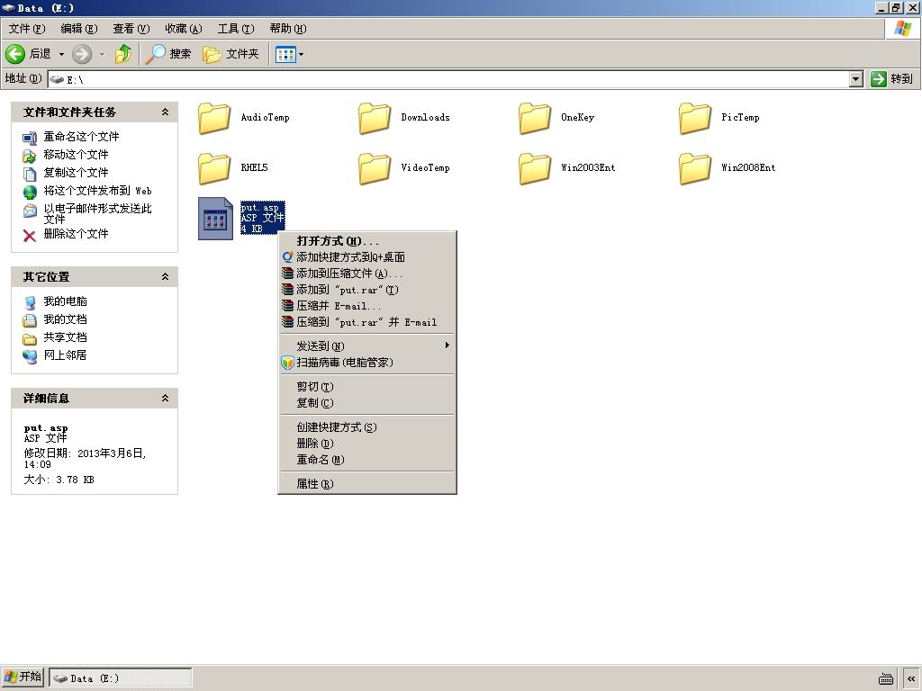Open the AudioTemp folder icon
This screenshot has width=922, height=691.
214,118
